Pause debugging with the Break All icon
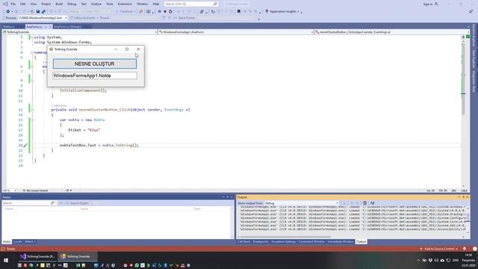 pyautogui.click(x=159, y=11)
